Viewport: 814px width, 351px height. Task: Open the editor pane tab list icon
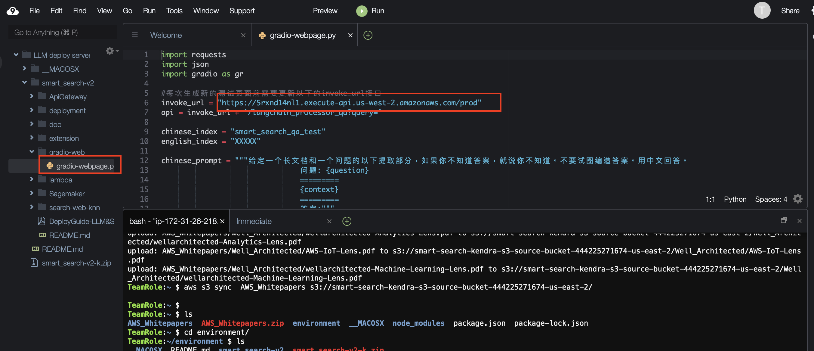click(x=134, y=35)
